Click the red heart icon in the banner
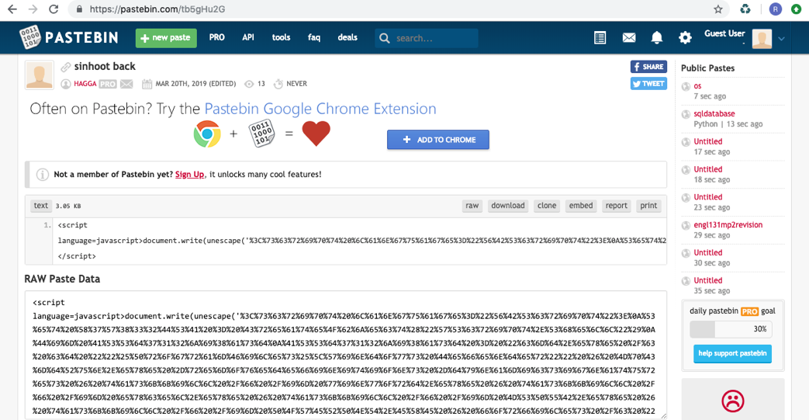 tap(316, 134)
